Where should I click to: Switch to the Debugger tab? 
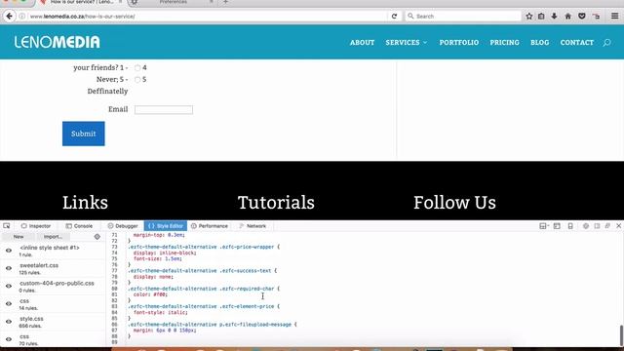pos(123,226)
